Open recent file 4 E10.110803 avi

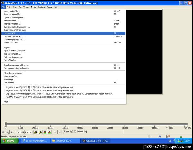[63, 97]
